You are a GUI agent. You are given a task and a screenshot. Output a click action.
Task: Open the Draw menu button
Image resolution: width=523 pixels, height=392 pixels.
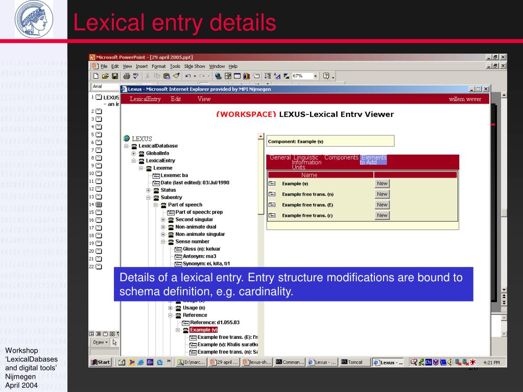[100, 342]
